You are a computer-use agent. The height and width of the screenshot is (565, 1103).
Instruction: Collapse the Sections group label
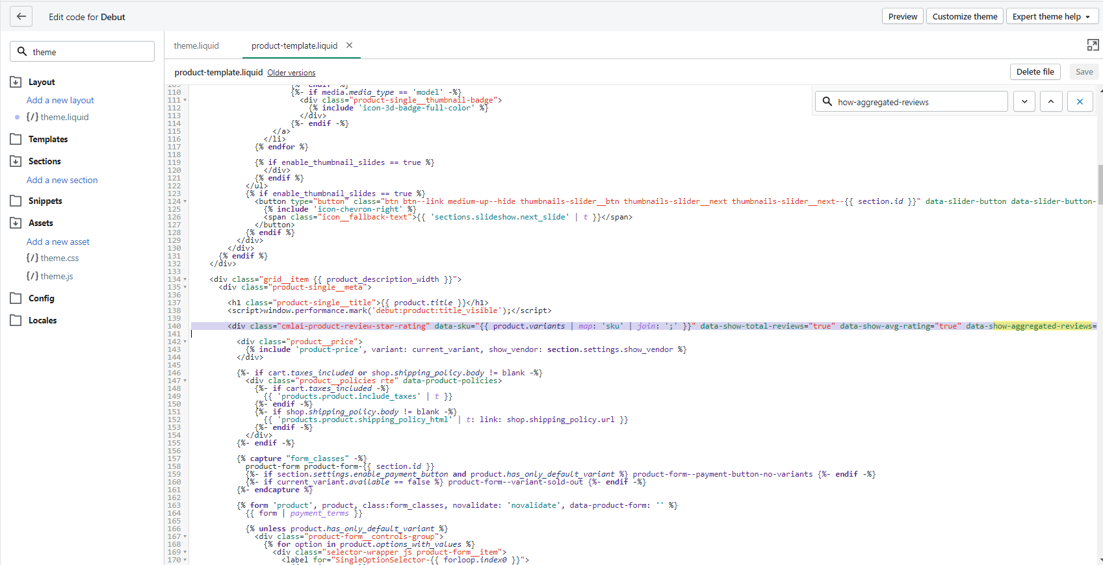[45, 161]
